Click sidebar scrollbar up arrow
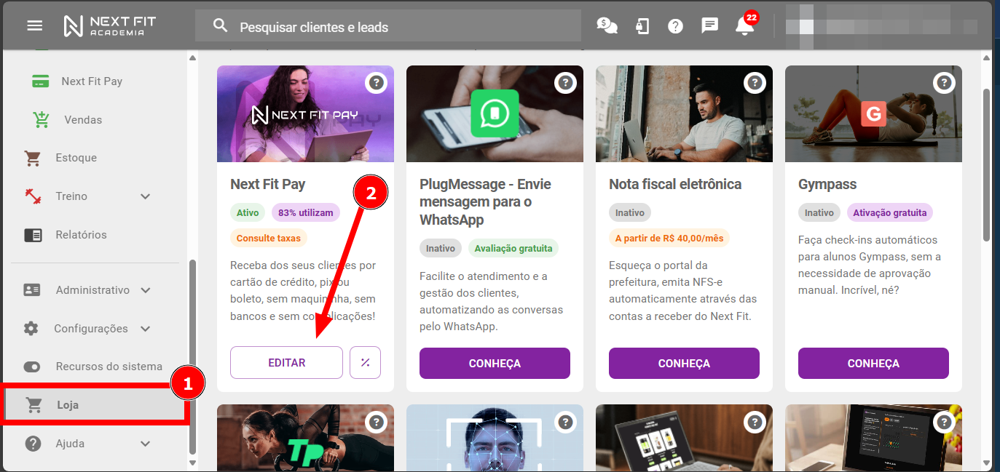Screen dimensions: 1000x472 coord(192,57)
